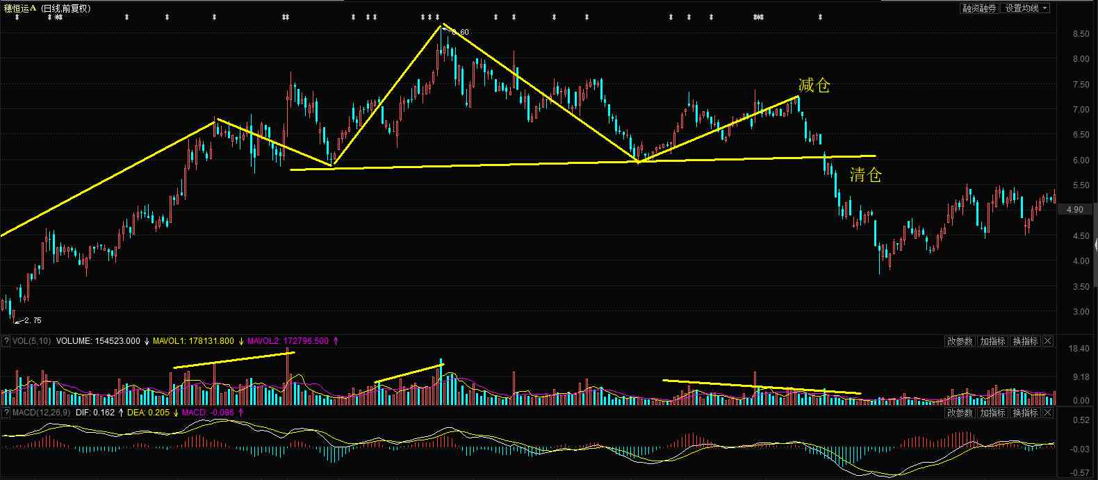Click 换指标 in the MACD panel

click(x=1025, y=413)
